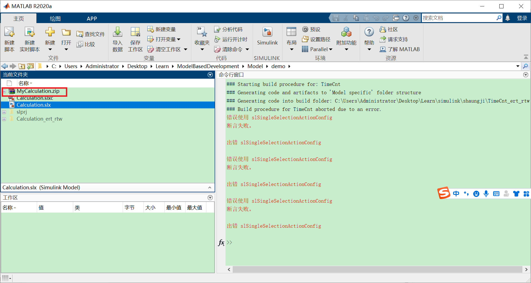The width and height of the screenshot is (531, 283).
Task: Switch to the APP tab
Action: pyautogui.click(x=92, y=18)
